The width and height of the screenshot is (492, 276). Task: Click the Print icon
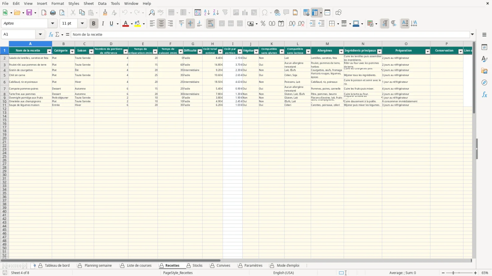click(x=53, y=13)
